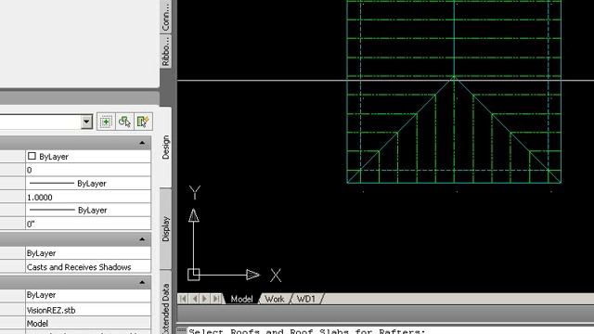Open the Ribbo... side tab

point(165,52)
